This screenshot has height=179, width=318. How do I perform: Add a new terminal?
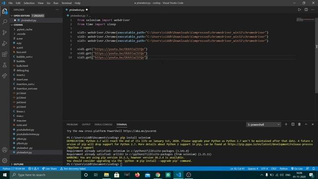click(x=286, y=124)
